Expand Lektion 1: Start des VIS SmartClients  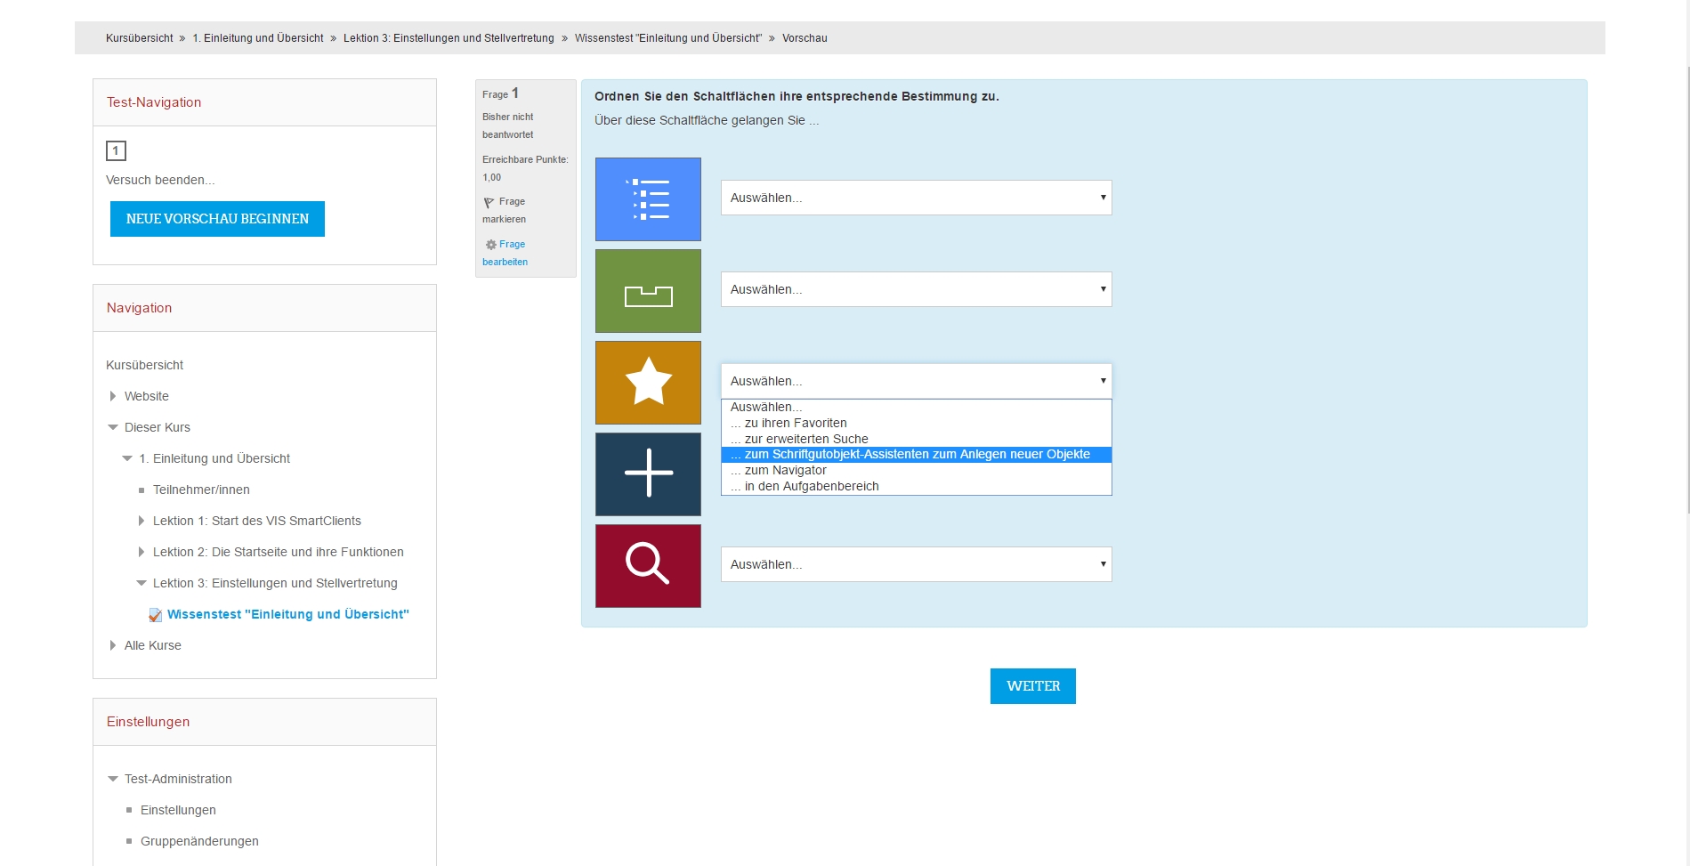point(142,521)
